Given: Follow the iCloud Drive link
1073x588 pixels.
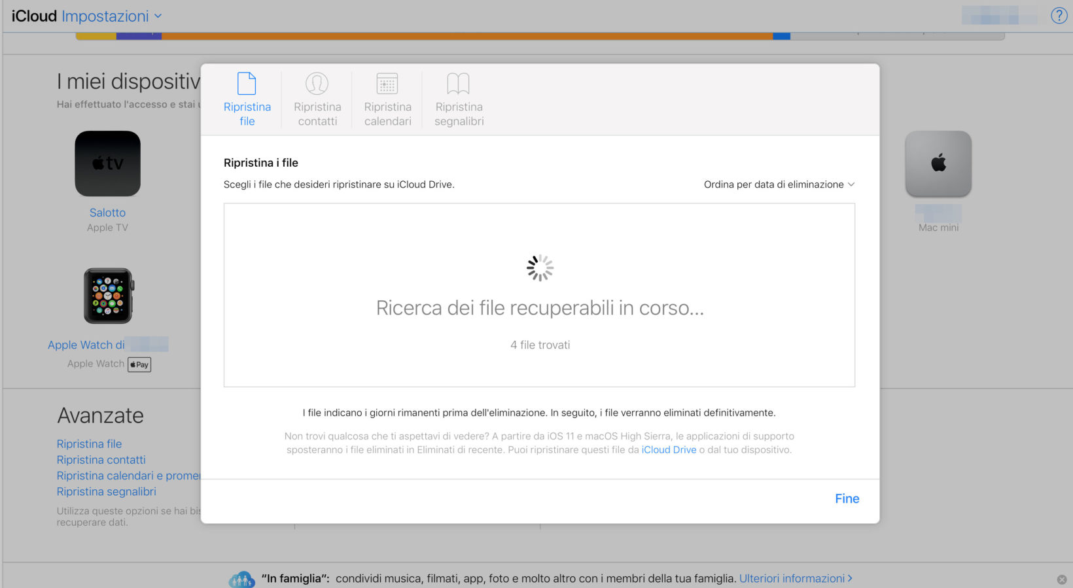Looking at the screenshot, I should tap(669, 450).
